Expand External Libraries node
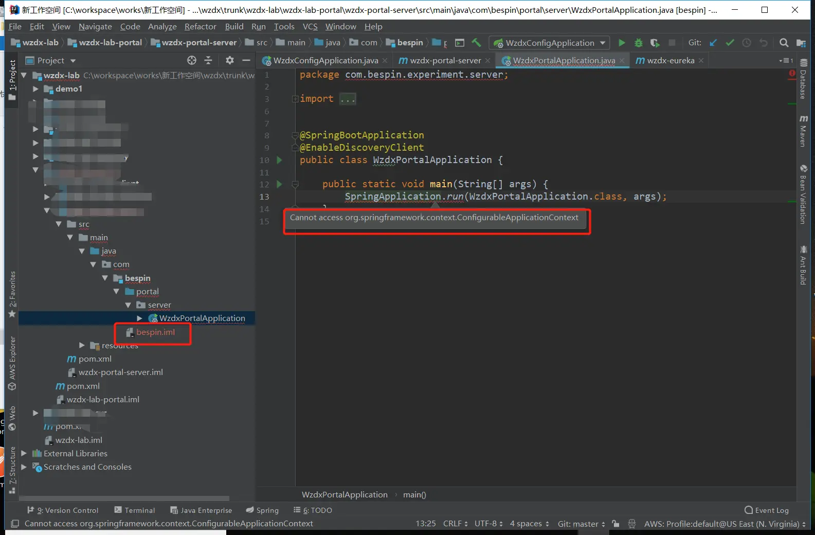 click(x=24, y=453)
